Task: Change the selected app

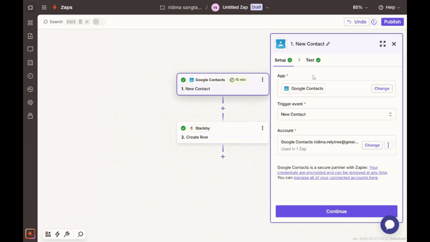Action: [382, 88]
